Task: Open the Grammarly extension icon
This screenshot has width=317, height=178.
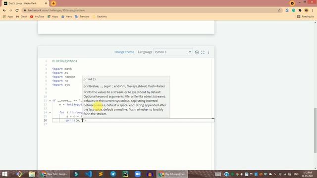Action: click(294, 10)
